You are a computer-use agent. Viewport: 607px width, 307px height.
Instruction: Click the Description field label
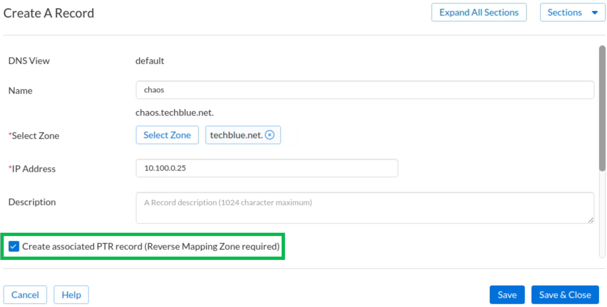point(32,202)
